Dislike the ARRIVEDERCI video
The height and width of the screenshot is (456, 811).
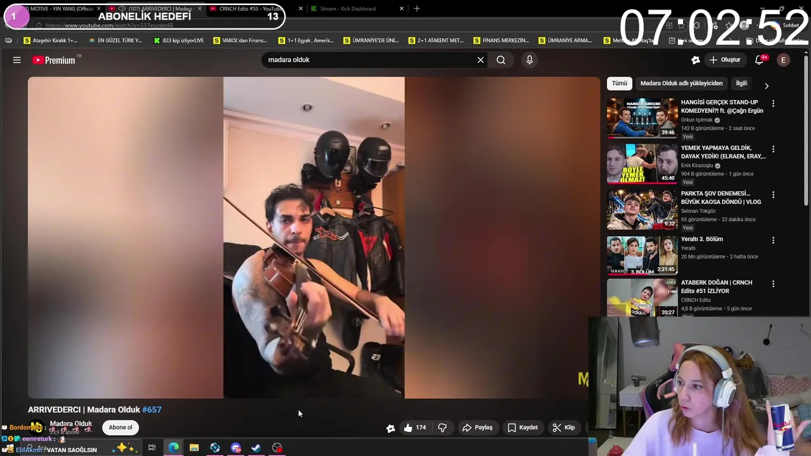[442, 427]
